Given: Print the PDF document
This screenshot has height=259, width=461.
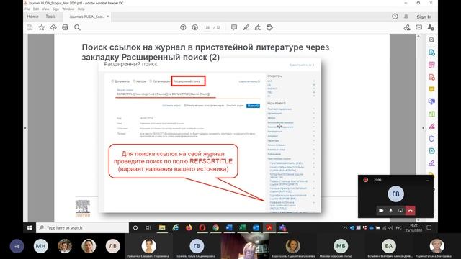Looking at the screenshot, I should pyautogui.click(x=66, y=27).
